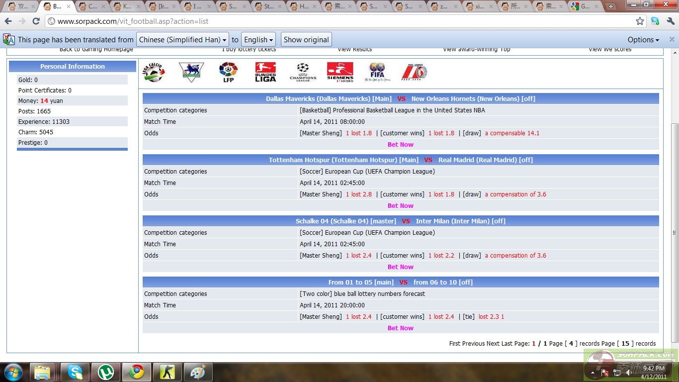Open the LFP league logo
This screenshot has height=382, width=679.
coord(228,72)
